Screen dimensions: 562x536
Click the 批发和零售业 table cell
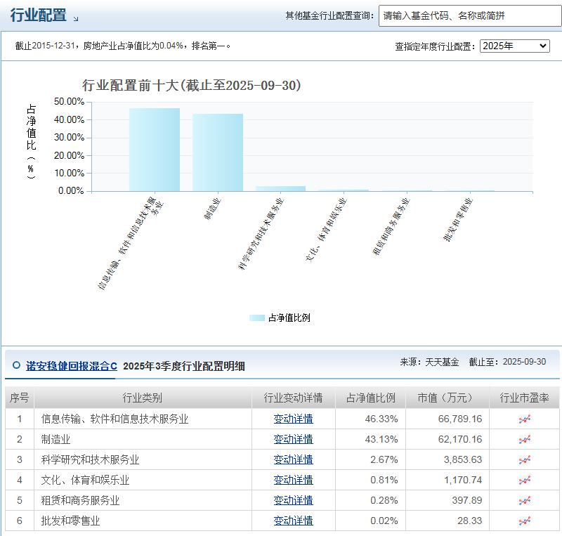(x=143, y=521)
